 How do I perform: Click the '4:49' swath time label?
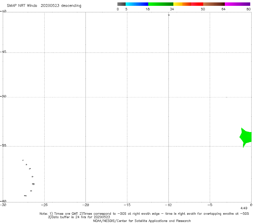click(244, 208)
